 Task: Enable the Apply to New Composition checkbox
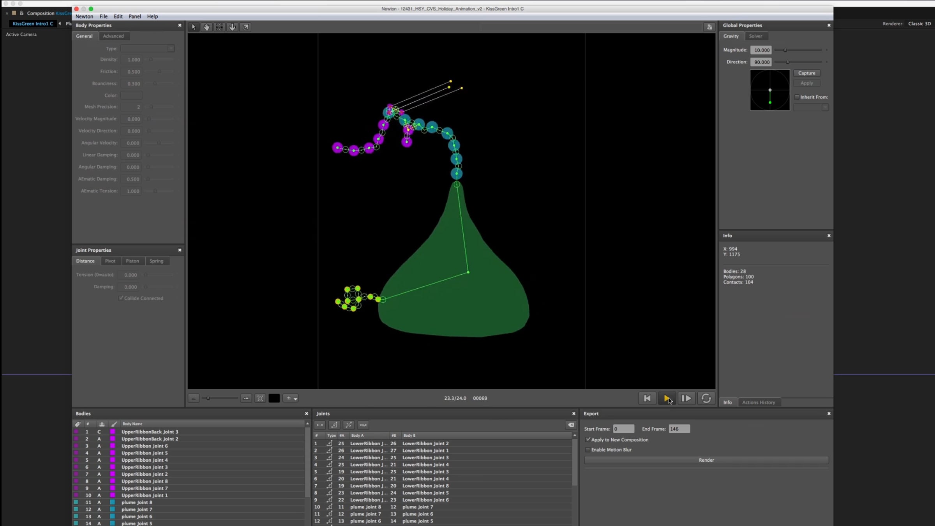[x=588, y=440]
